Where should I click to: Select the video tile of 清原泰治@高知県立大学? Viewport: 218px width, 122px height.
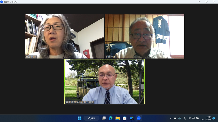[105, 82]
